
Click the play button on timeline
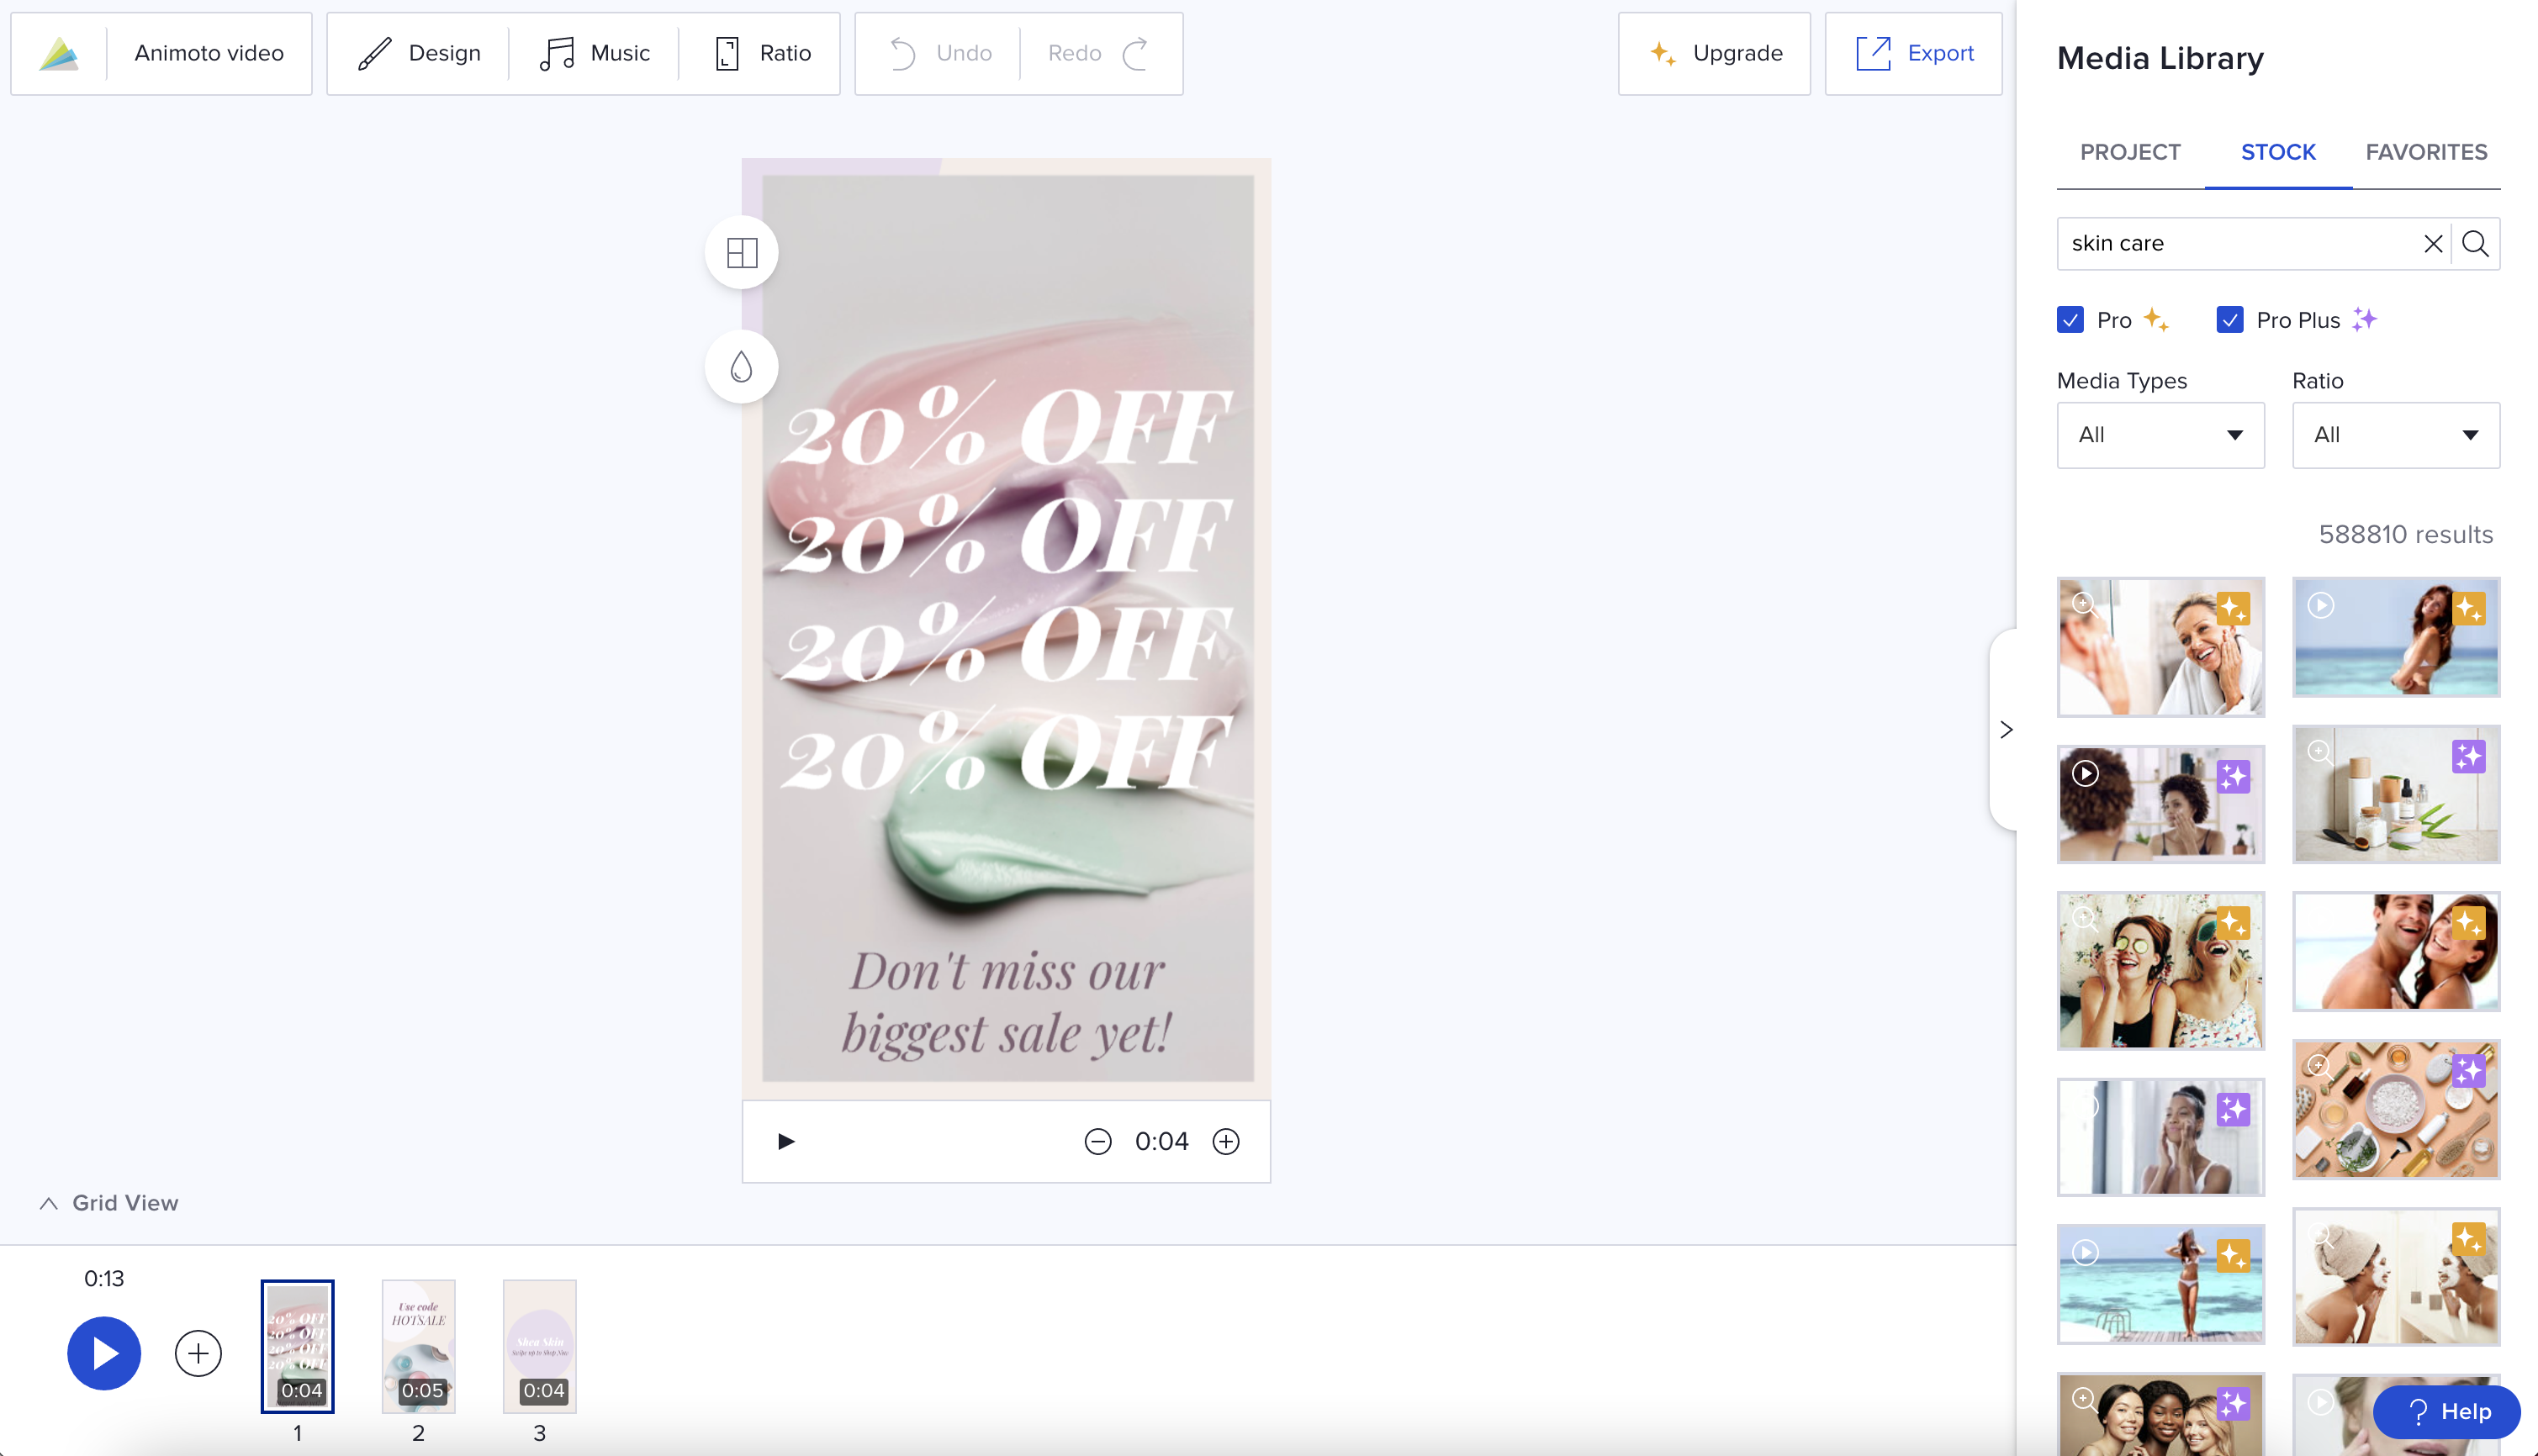point(103,1353)
